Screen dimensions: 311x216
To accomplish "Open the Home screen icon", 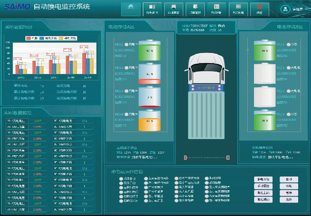I will tap(131, 9).
